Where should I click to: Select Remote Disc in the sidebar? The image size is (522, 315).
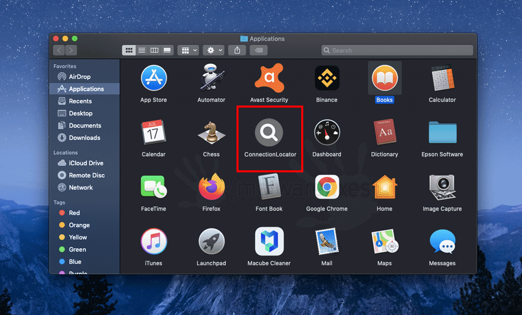click(85, 175)
